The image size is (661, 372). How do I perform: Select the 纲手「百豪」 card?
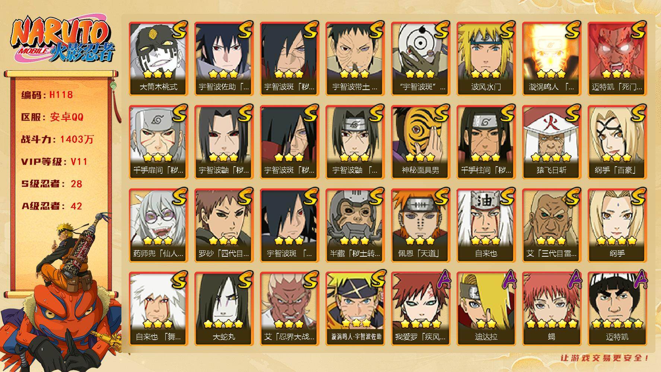point(617,142)
